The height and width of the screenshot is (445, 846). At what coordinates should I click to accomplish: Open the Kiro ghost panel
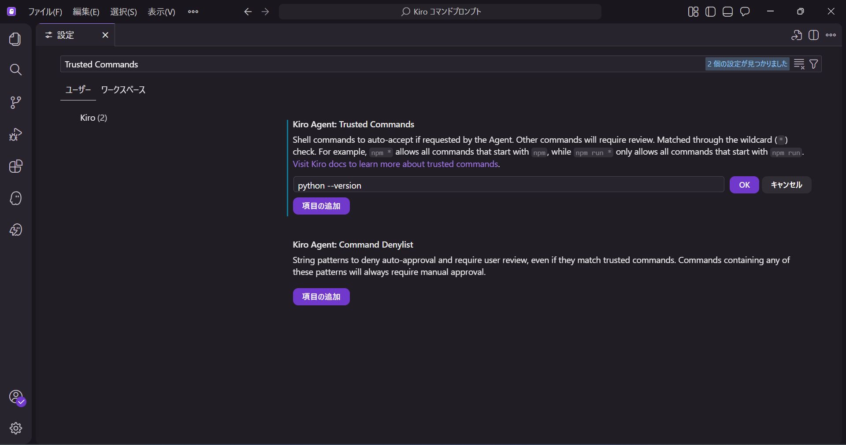[15, 198]
